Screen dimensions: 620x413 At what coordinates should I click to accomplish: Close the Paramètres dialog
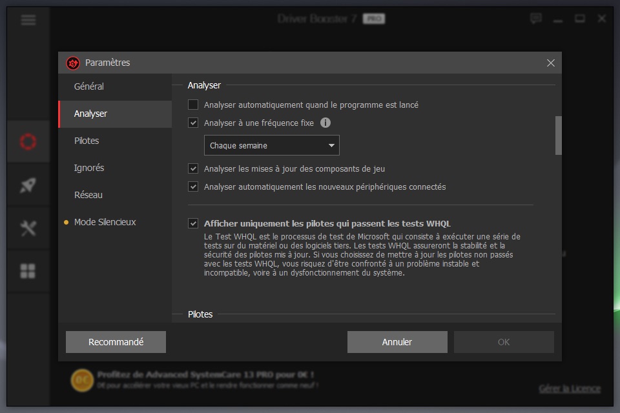click(x=551, y=63)
